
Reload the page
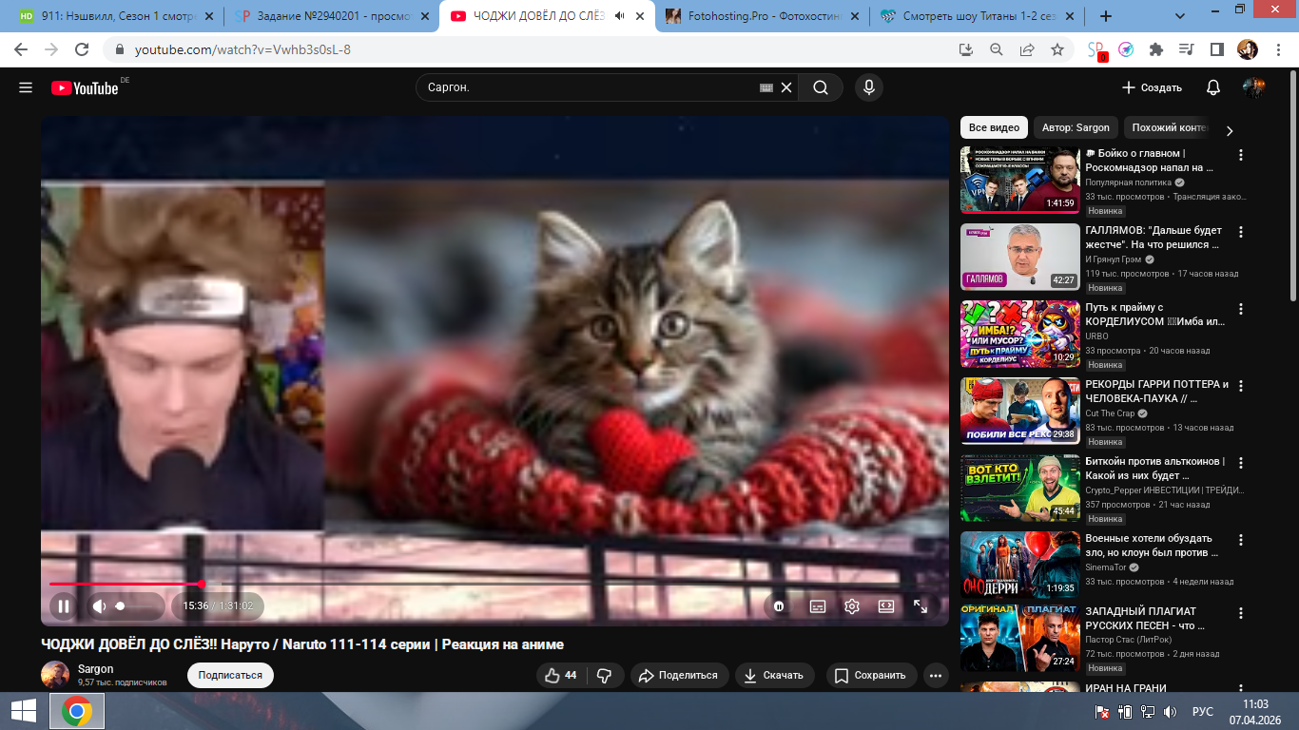pos(82,49)
